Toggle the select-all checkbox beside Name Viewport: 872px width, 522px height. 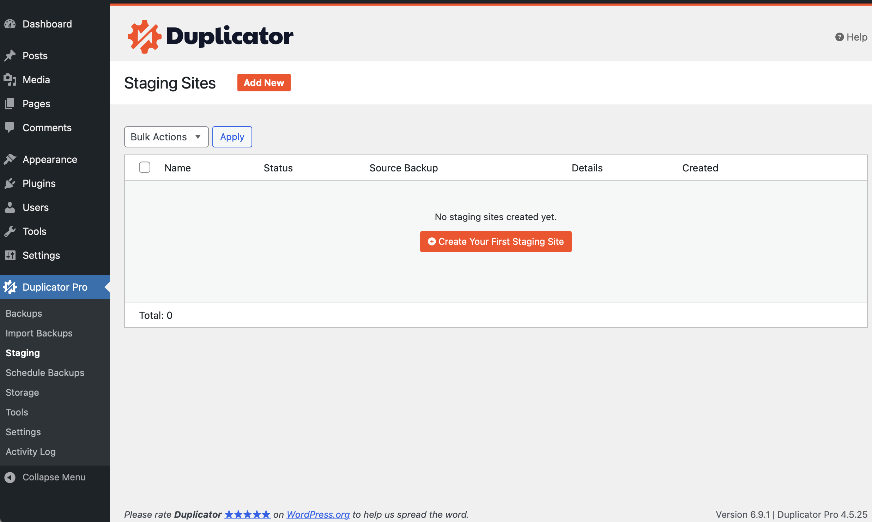145,168
